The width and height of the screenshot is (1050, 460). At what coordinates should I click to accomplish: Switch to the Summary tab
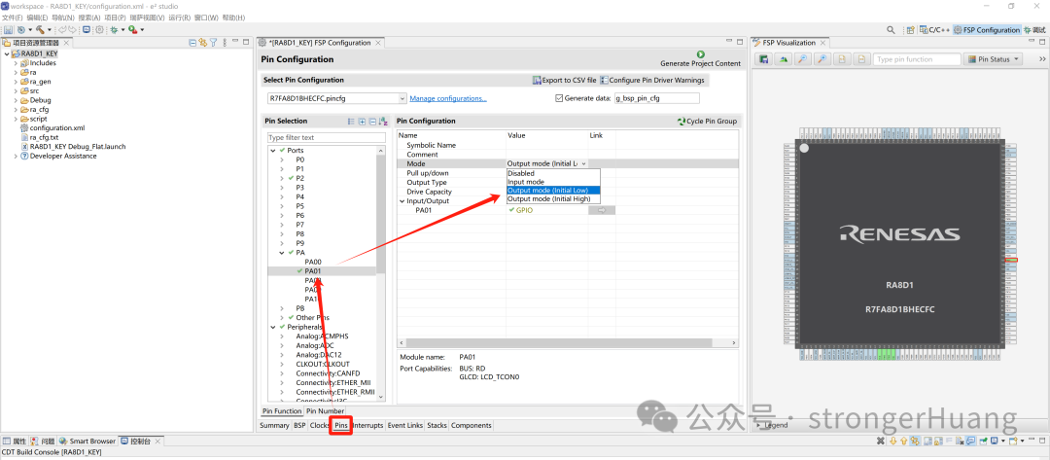(274, 425)
